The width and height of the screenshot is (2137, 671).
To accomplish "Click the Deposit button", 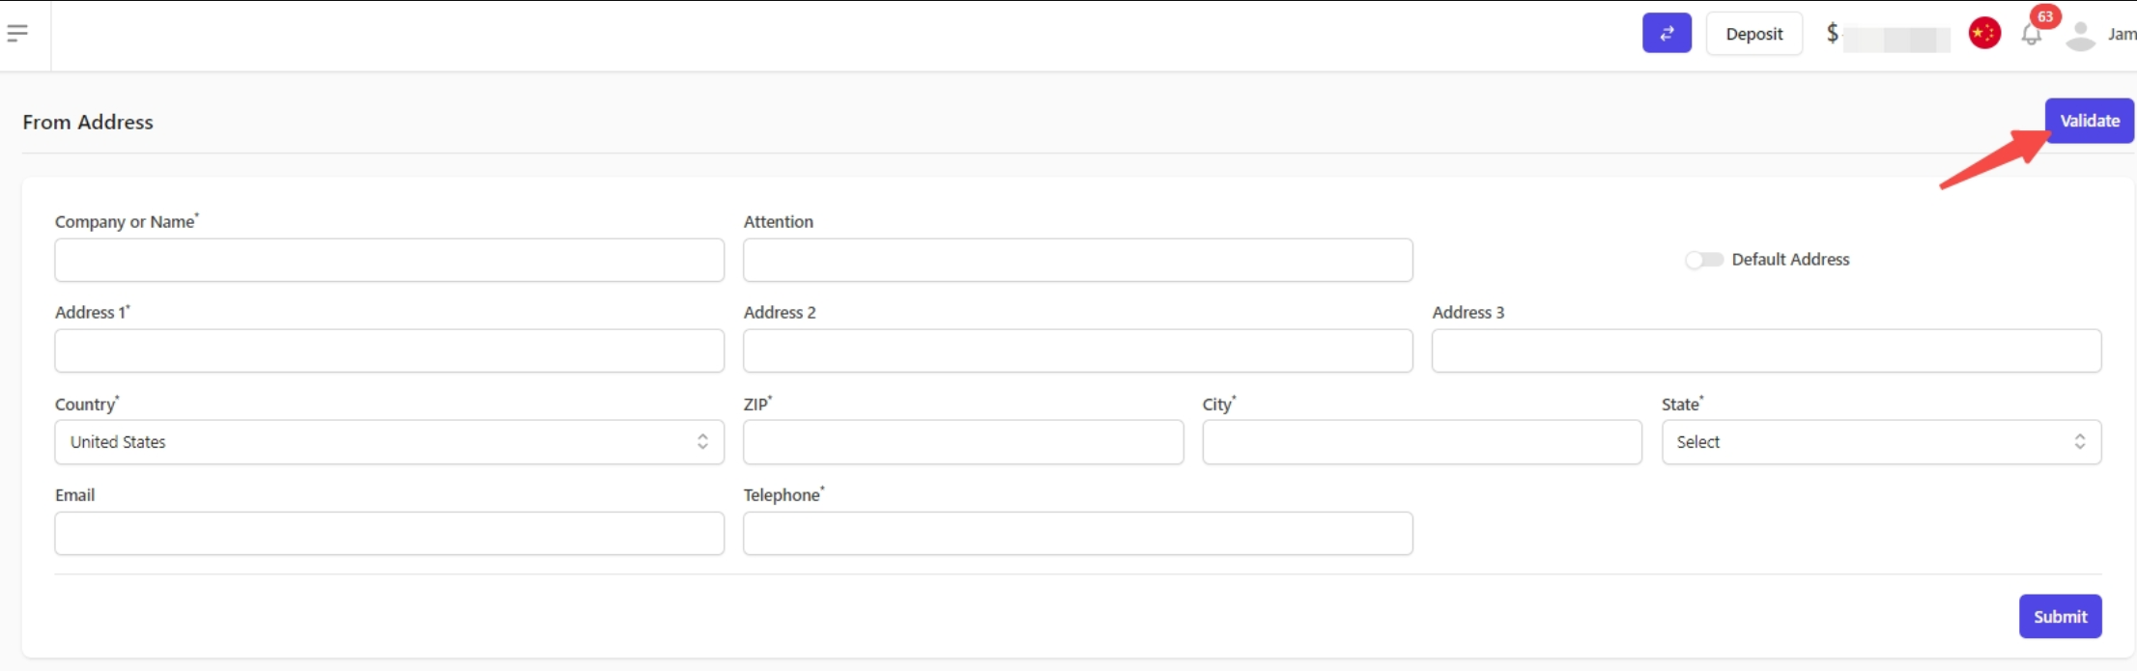I will point(1753,34).
